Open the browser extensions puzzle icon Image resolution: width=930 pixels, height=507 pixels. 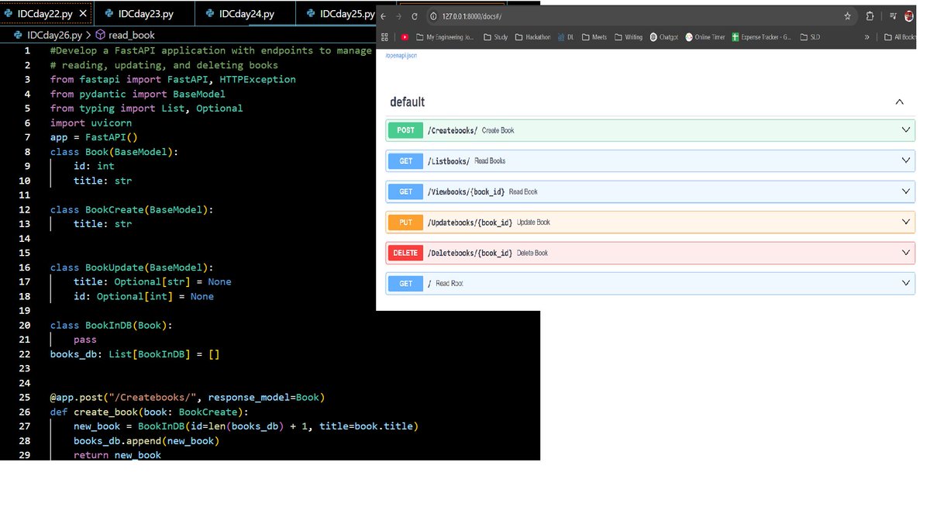(x=870, y=16)
